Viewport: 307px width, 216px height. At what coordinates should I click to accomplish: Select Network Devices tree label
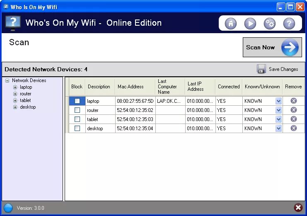pyautogui.click(x=29, y=80)
